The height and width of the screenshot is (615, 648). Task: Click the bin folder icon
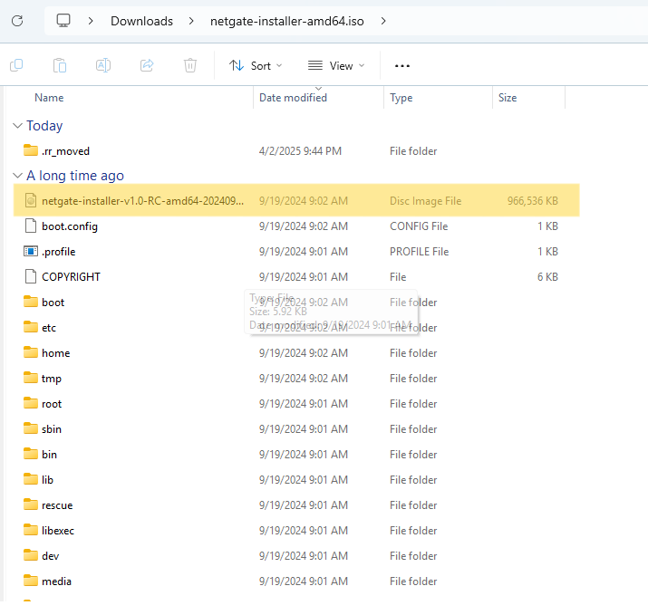pos(31,454)
